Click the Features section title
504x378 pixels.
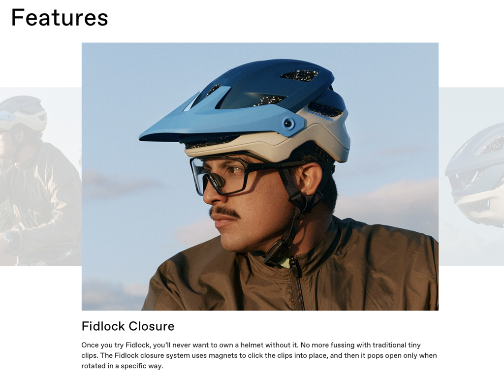coord(60,17)
